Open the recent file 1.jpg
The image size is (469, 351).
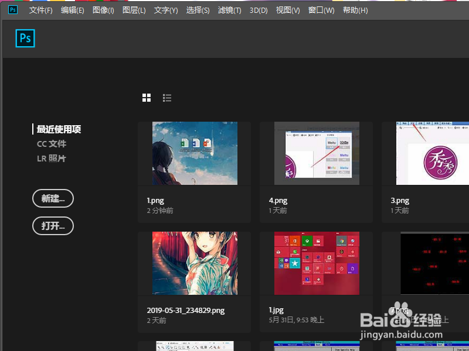[316, 262]
